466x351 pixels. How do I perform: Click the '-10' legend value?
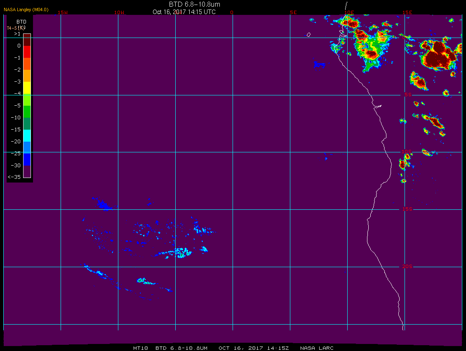(16, 118)
